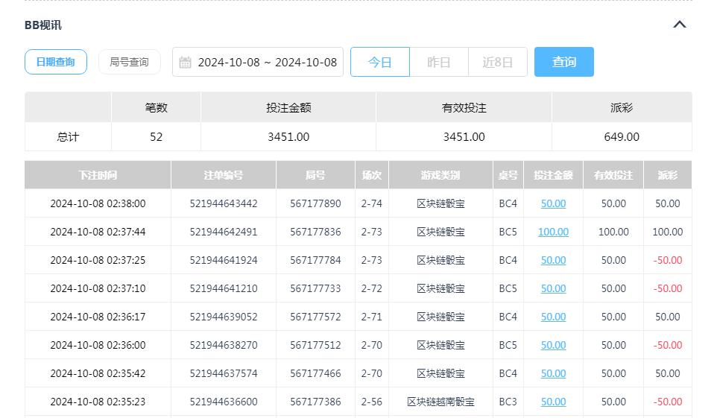
Task: Collapse the BB视讯 section chevron
Action: 679,25
